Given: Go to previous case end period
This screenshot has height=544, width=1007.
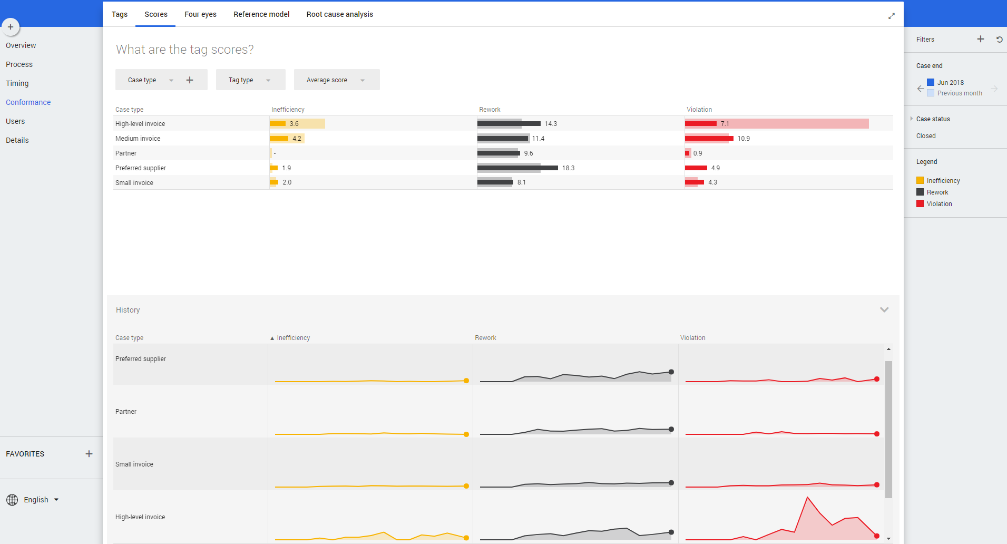Looking at the screenshot, I should click(920, 89).
